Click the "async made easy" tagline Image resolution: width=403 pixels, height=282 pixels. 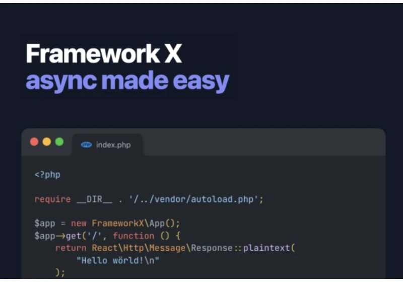tap(127, 81)
